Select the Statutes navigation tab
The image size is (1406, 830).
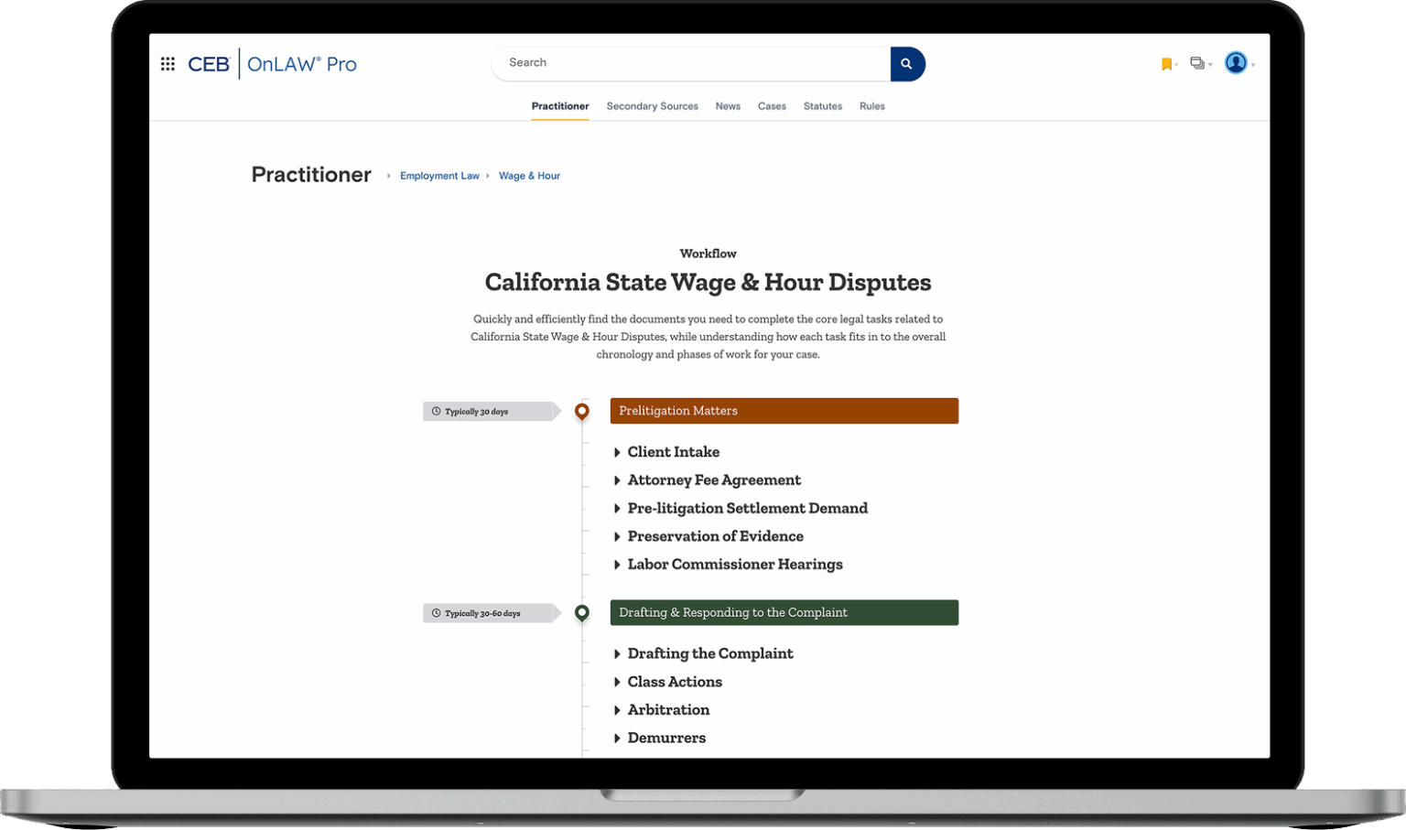(822, 106)
